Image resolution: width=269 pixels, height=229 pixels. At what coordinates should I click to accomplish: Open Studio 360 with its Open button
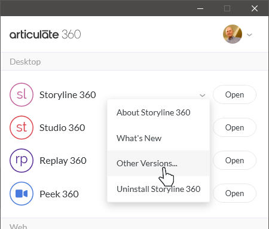(234, 127)
